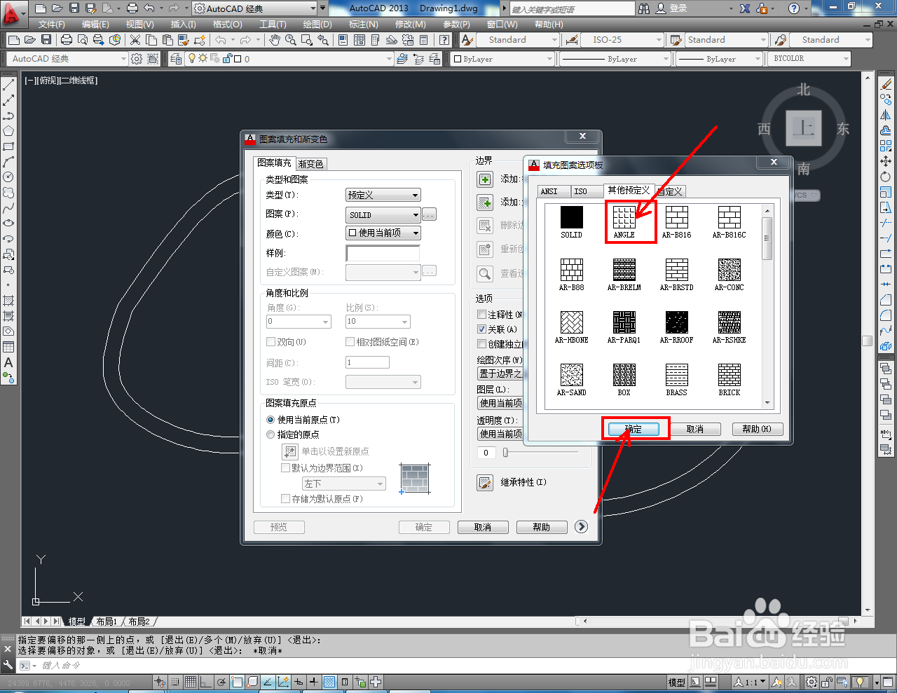Image resolution: width=897 pixels, height=693 pixels.
Task: Open the 类型 dropdown showing 预定义
Action: pyautogui.click(x=383, y=195)
